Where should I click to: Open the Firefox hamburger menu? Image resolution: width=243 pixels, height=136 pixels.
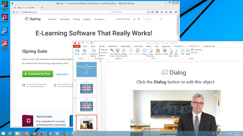click(x=176, y=12)
